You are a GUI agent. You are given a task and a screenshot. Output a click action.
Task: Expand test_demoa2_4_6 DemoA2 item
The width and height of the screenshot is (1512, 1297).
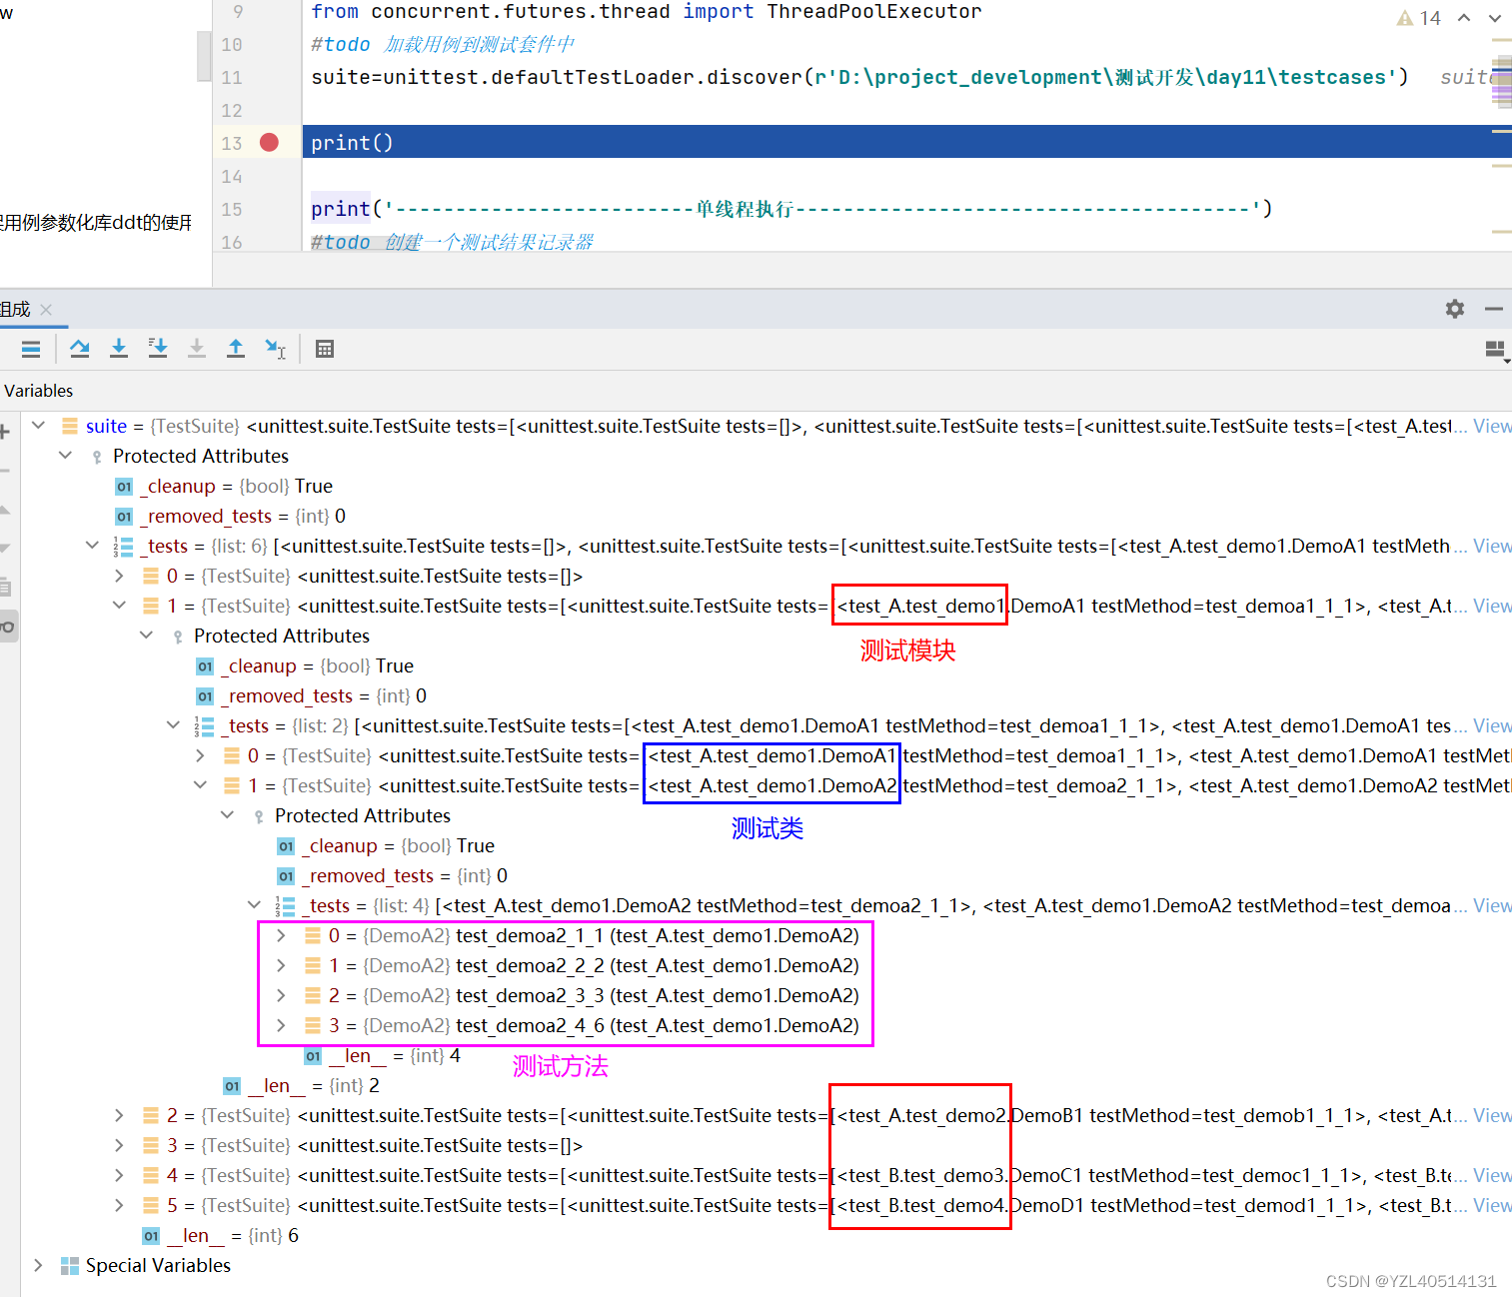[281, 1025]
